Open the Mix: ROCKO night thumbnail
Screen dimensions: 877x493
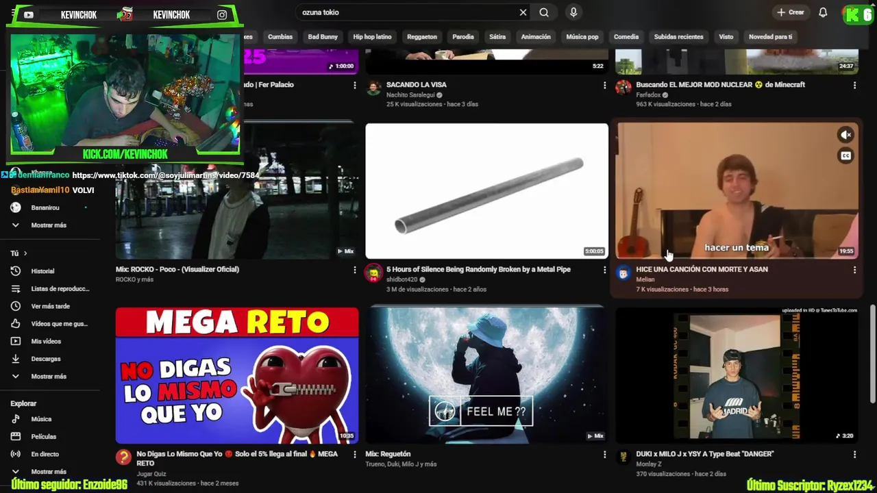click(x=237, y=191)
